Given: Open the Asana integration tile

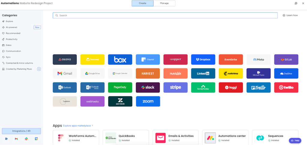Looking at the screenshot, I should point(65,59).
